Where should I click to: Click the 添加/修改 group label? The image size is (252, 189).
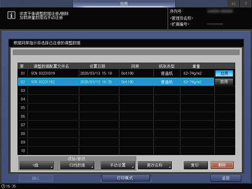pyautogui.click(x=77, y=159)
